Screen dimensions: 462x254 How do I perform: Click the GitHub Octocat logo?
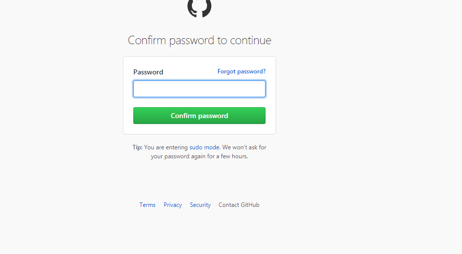[x=199, y=8]
